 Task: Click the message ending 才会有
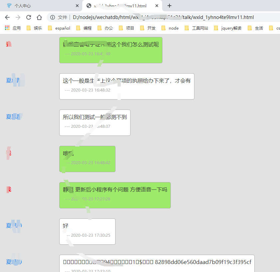tap(127, 86)
